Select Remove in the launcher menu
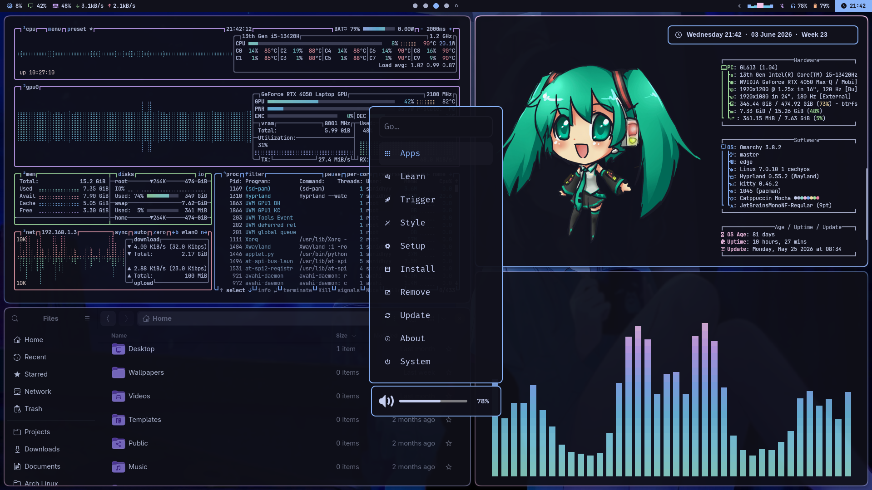Screen dimensions: 872x490 click(x=436, y=292)
